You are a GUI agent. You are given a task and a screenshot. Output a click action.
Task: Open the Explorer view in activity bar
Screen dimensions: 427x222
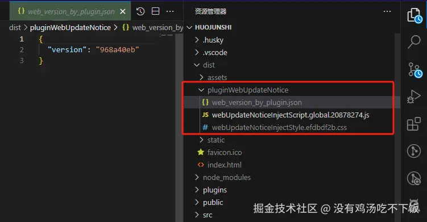414,15
